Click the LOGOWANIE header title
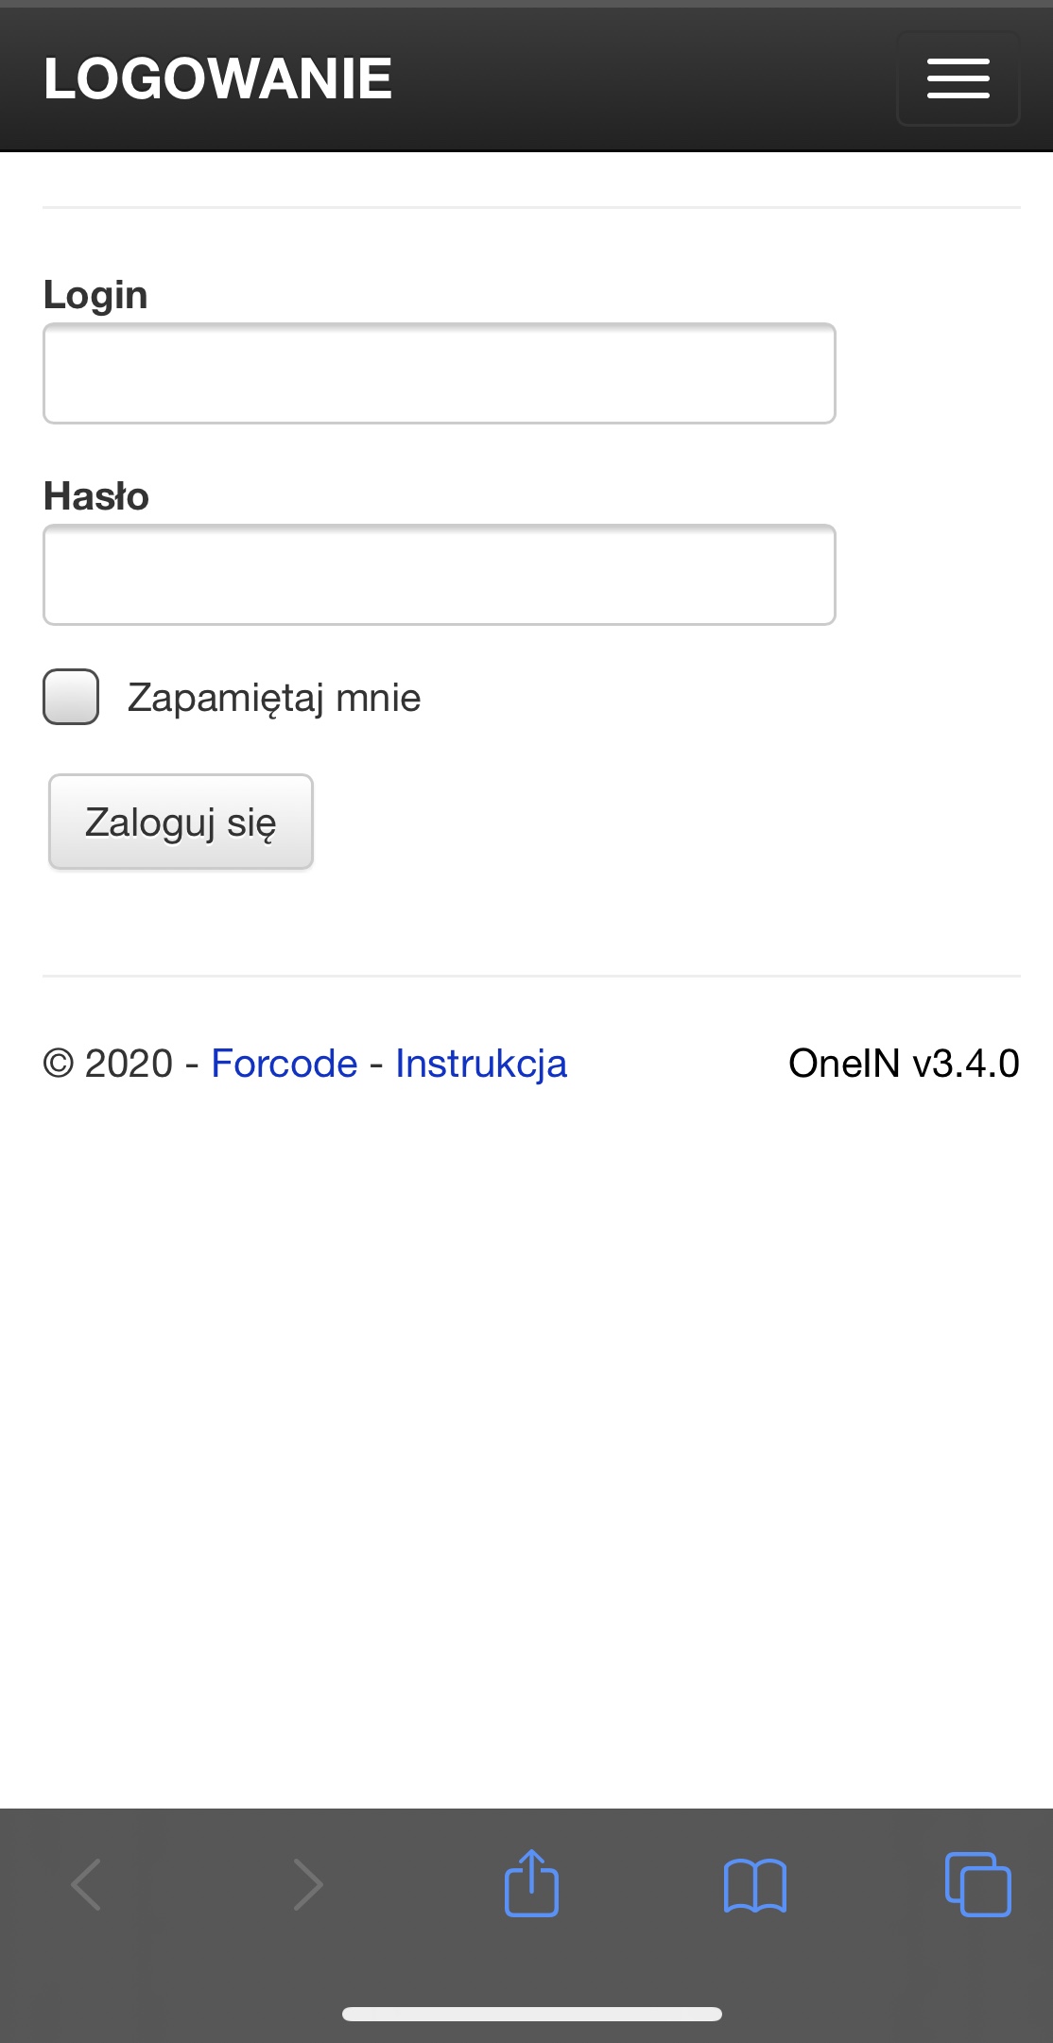1053x2043 pixels. pos(217,78)
